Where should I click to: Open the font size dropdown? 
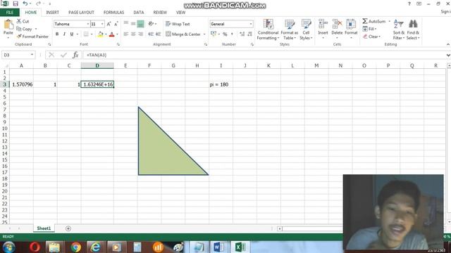click(x=102, y=24)
